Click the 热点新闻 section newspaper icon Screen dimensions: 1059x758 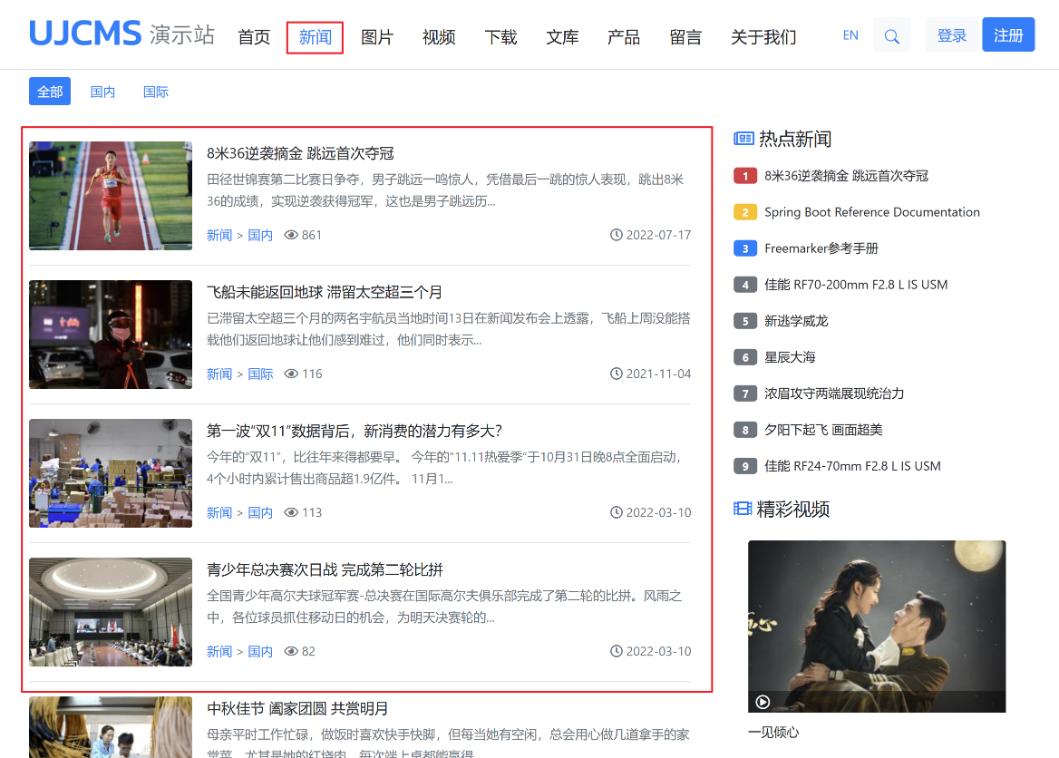point(743,139)
